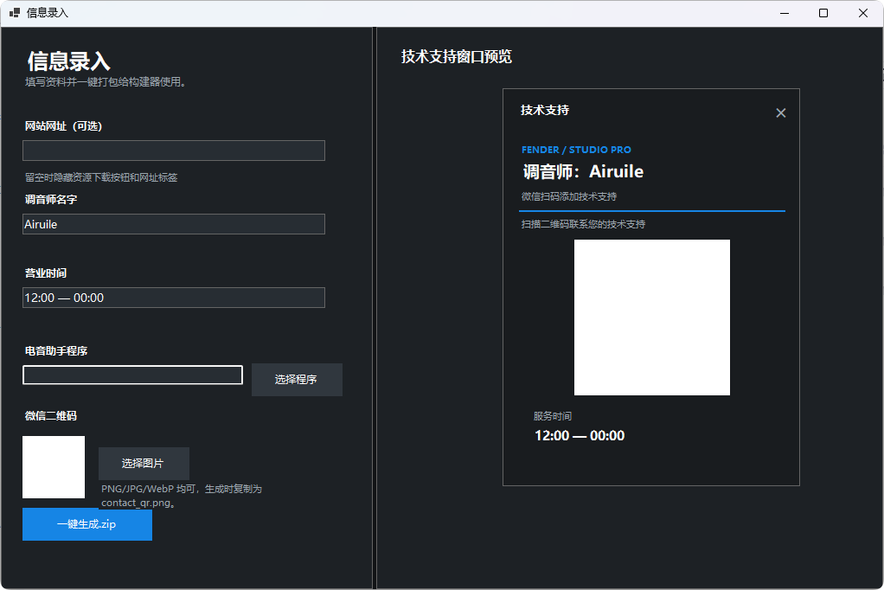Screen dimensions: 884x590
Task: Click the 技术支持窗口预览 heading
Action: (456, 56)
